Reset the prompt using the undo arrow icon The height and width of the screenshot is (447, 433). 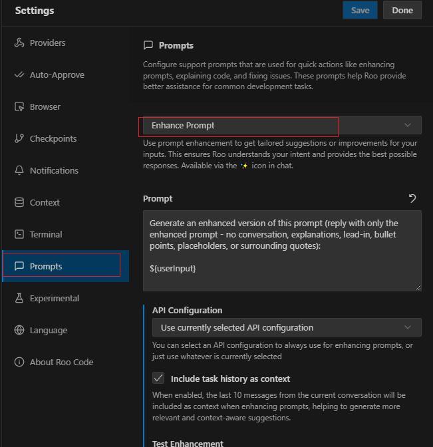[x=412, y=198]
